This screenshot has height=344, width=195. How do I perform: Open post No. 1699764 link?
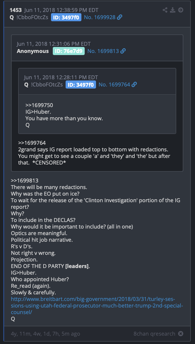point(114,84)
